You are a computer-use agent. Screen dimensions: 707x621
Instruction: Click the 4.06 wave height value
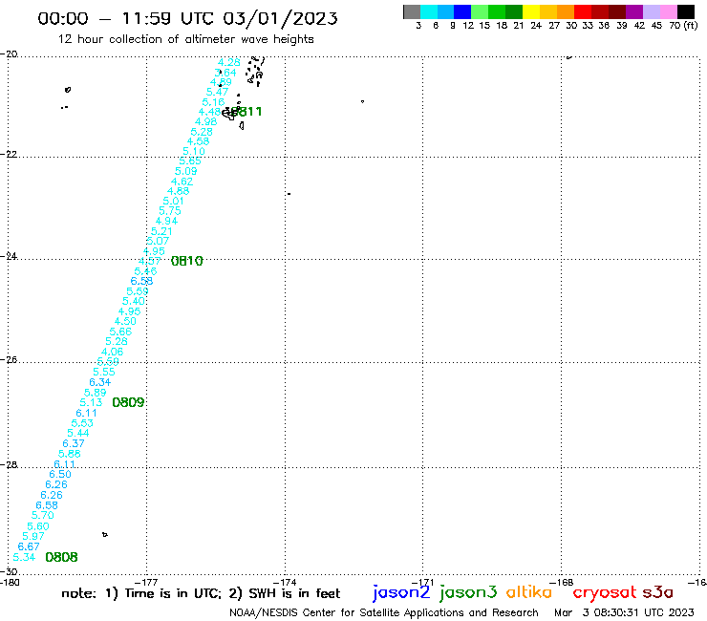[113, 352]
